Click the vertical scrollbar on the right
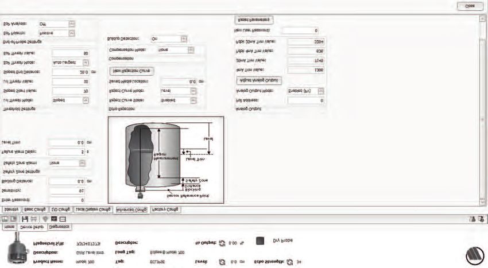The height and width of the screenshot is (268, 488). (x=483, y=115)
